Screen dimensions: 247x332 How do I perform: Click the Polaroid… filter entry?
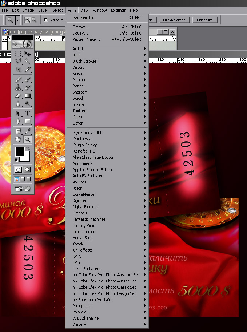click(x=107, y=312)
